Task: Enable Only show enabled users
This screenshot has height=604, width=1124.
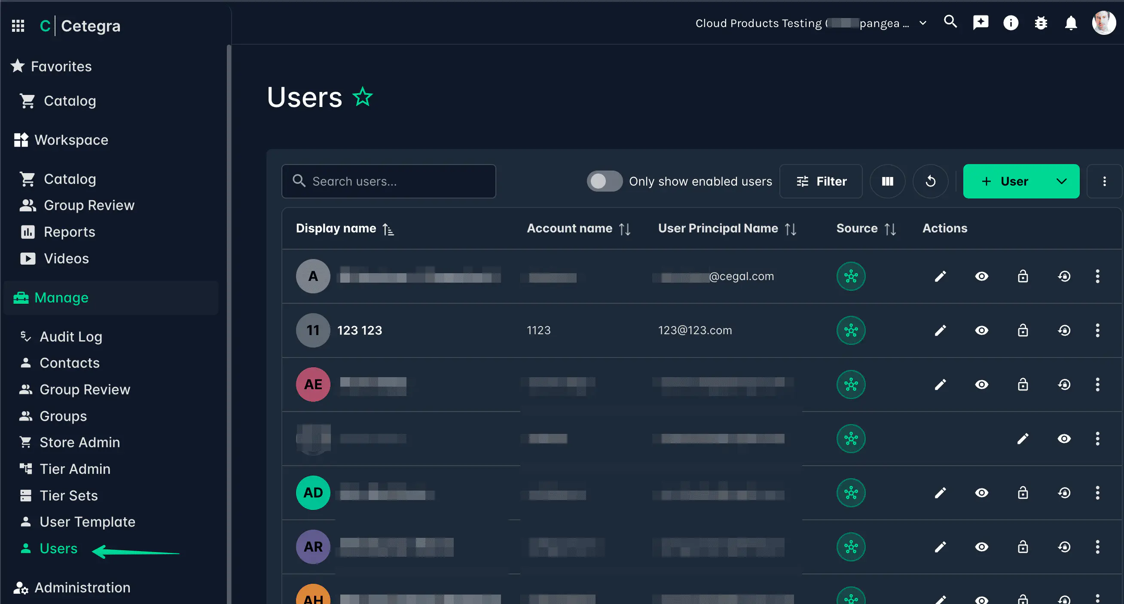Action: coord(605,181)
